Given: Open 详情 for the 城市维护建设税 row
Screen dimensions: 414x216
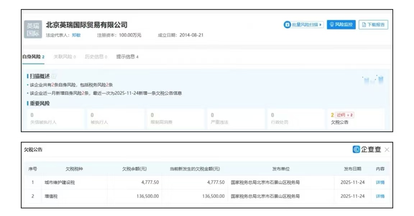Looking at the screenshot, I should (380, 183).
